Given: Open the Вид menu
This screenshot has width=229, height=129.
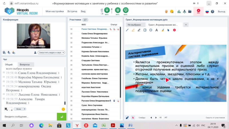Looking at the screenshot, I should coord(83,11).
